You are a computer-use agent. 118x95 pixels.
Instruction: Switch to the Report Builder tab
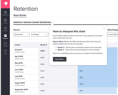(20, 15)
